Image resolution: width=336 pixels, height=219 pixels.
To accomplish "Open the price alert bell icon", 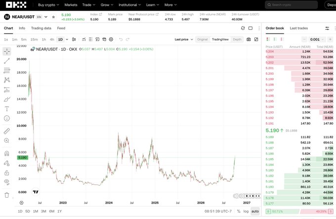I will (x=243, y=28).
